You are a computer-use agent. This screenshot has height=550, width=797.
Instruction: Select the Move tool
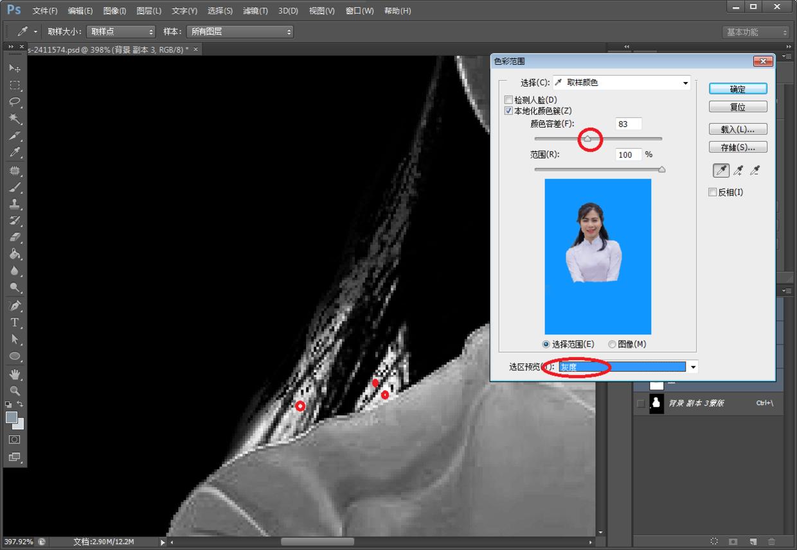(15, 68)
